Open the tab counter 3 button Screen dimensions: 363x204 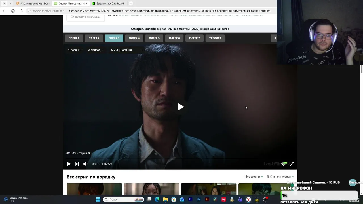coord(4,3)
